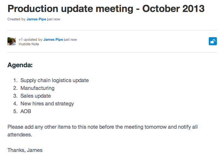Click the word attendees in the note
224x161 pixels.
tap(20, 134)
